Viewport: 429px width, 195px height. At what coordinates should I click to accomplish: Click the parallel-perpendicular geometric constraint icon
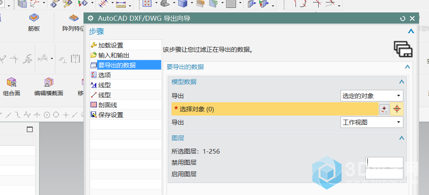tap(63, 59)
